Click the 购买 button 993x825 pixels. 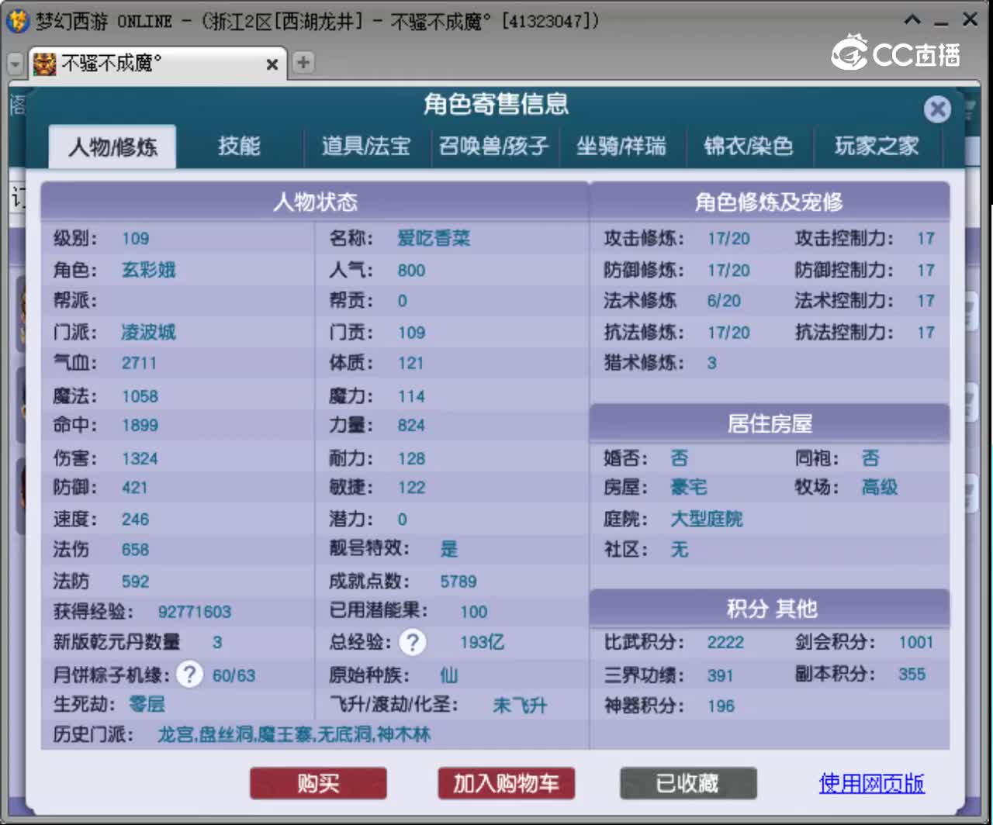tap(318, 783)
